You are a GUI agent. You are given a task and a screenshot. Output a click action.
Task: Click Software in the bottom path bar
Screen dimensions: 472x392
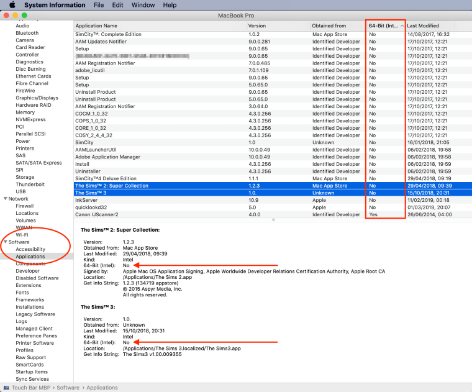click(x=68, y=388)
